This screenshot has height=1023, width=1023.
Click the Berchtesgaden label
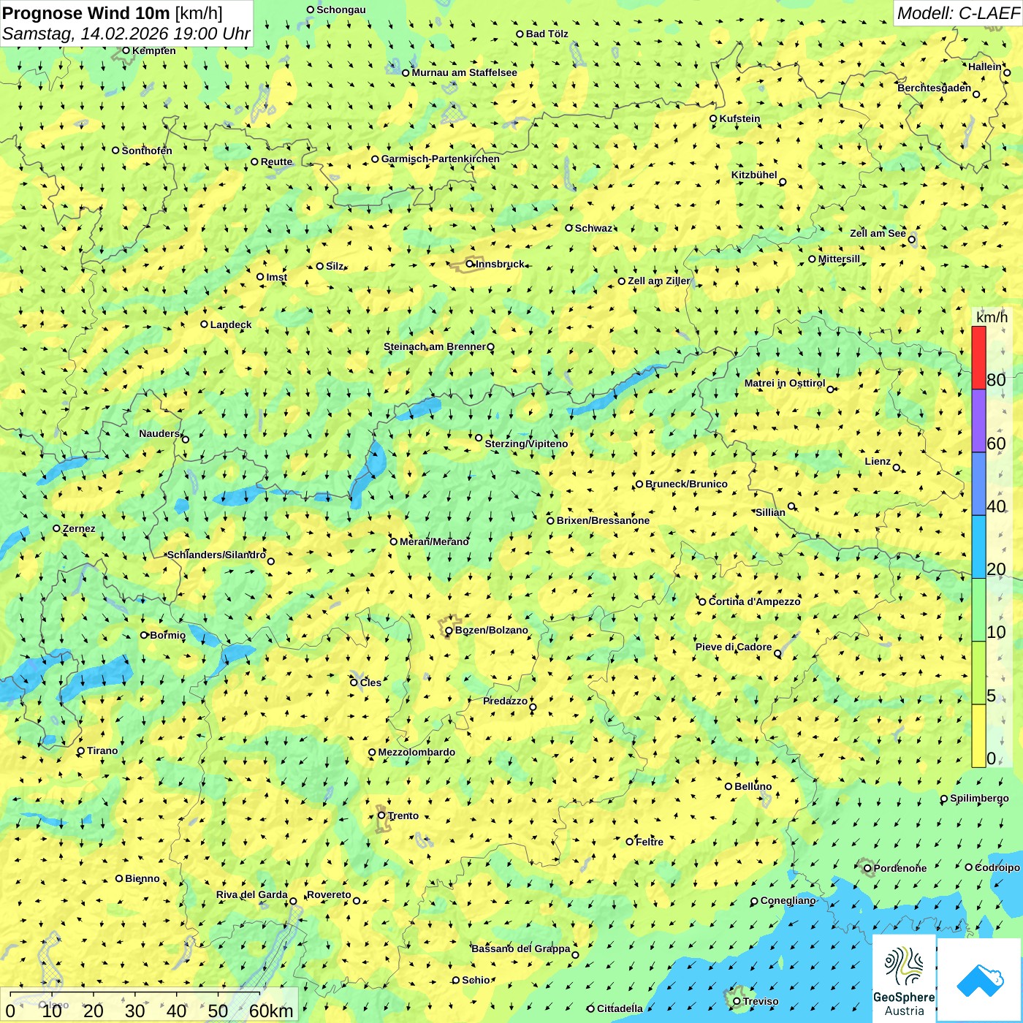point(934,88)
